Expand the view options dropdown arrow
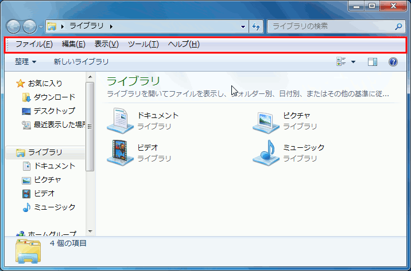411x271 pixels. click(x=353, y=62)
